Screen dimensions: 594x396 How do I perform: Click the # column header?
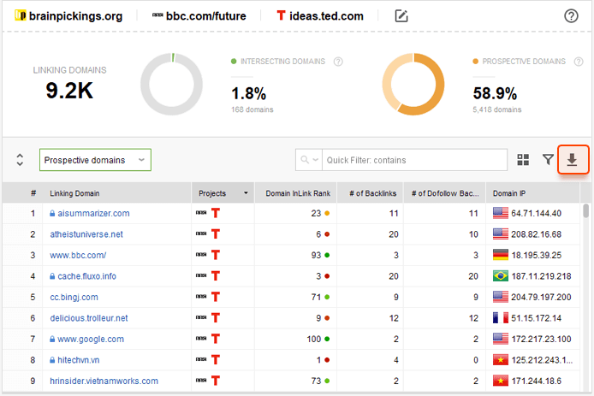tap(33, 193)
